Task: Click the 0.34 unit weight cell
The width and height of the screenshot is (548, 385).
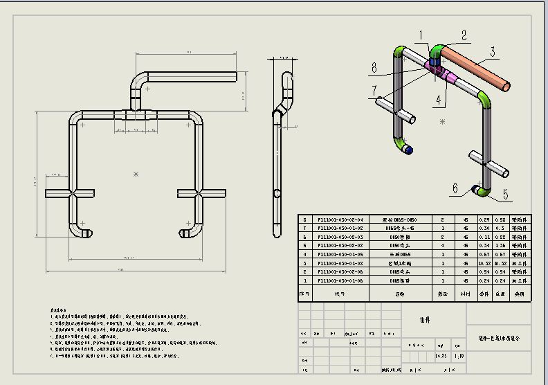Action: 484,246
